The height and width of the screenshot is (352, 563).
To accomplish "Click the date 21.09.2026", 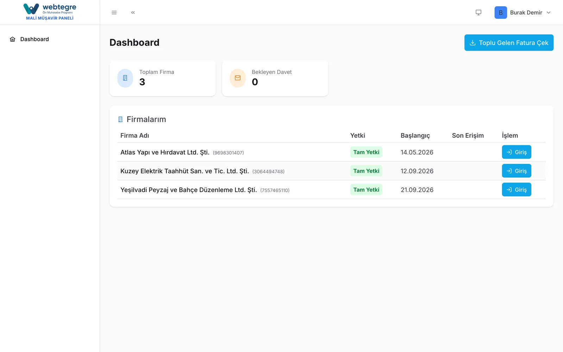I will pyautogui.click(x=417, y=190).
